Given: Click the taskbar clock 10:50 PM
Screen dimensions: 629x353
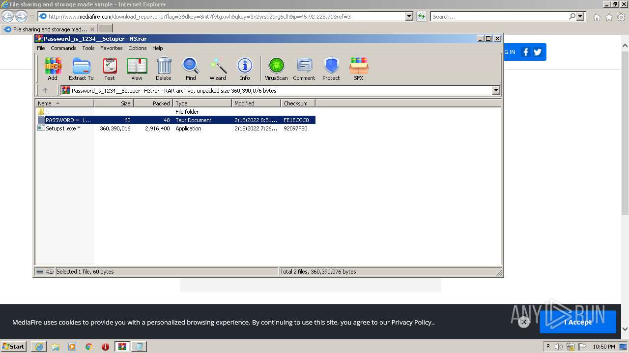Looking at the screenshot, I should [603, 347].
